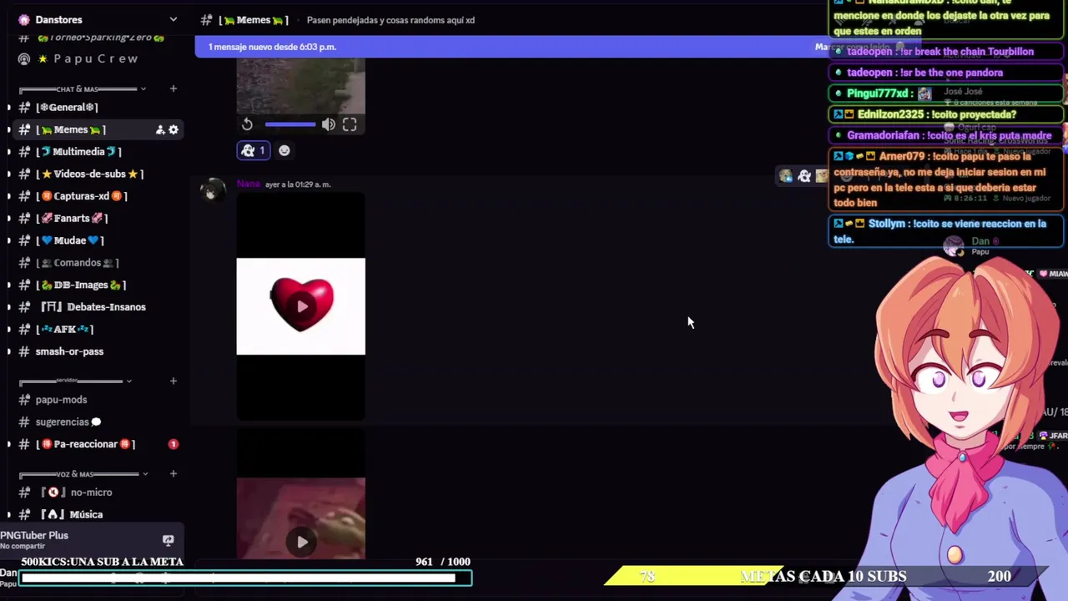
Task: Toggle the ghost emoji reaction with count 1
Action: coord(253,150)
